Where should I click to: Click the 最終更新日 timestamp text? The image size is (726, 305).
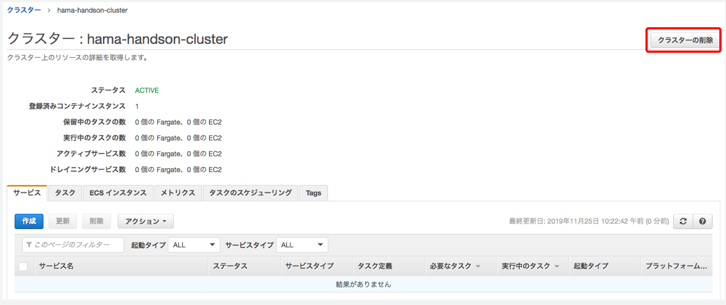point(589,221)
